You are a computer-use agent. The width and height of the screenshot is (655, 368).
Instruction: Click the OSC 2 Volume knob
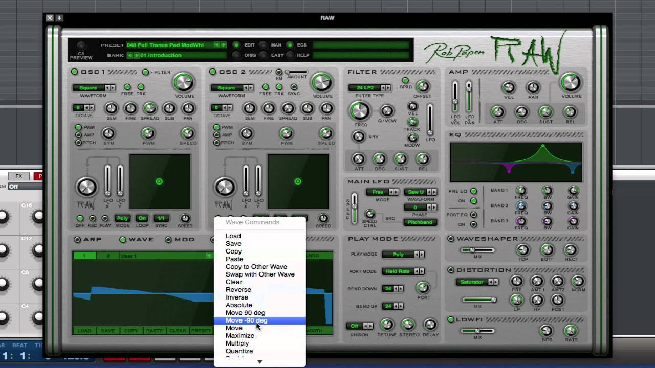[x=322, y=82]
